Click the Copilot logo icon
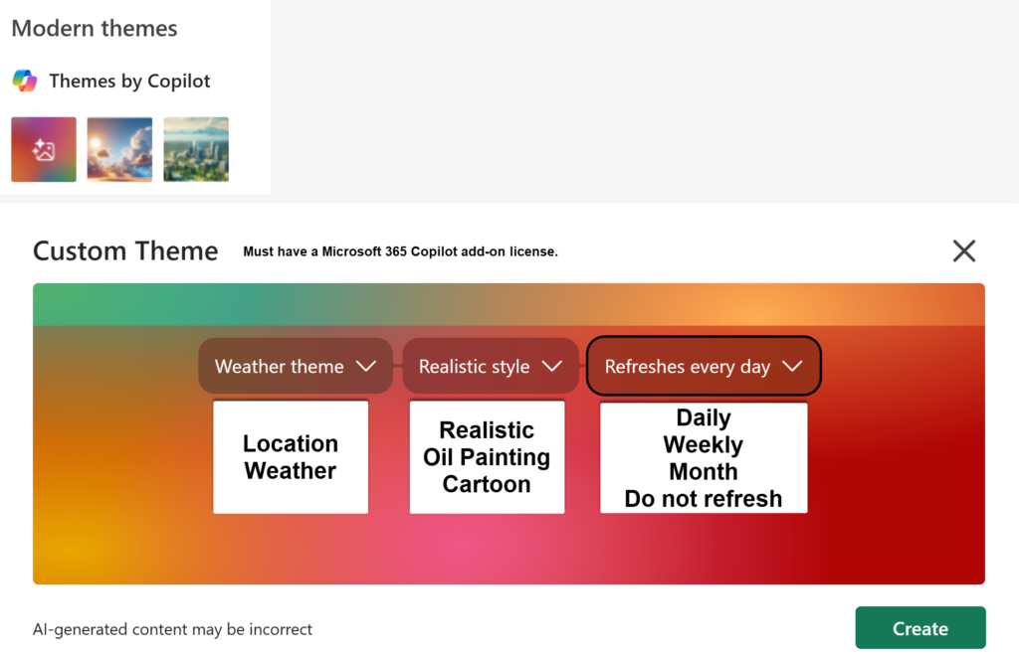This screenshot has height=660, width=1019. click(22, 81)
